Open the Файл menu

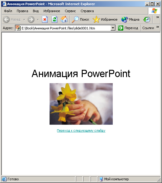tap(8, 11)
